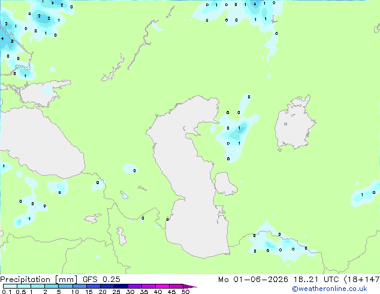Screen dimensions: 380x294
Task: Click the forecast date Mo 01-06-2026 text
Action: coord(253,280)
